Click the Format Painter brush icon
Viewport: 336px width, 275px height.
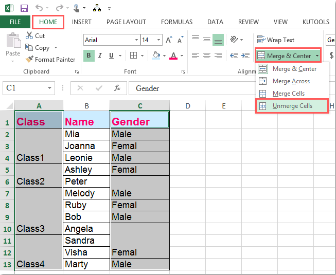tap(29, 60)
